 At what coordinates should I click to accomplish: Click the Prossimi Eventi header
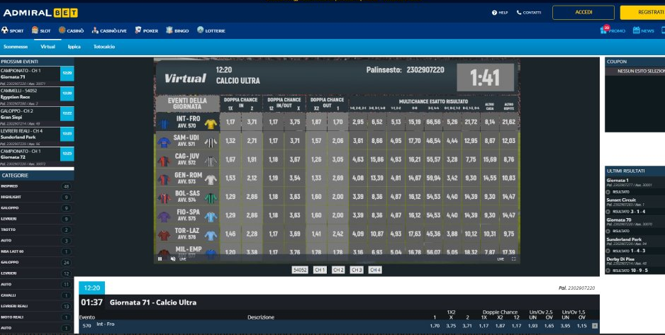37,62
